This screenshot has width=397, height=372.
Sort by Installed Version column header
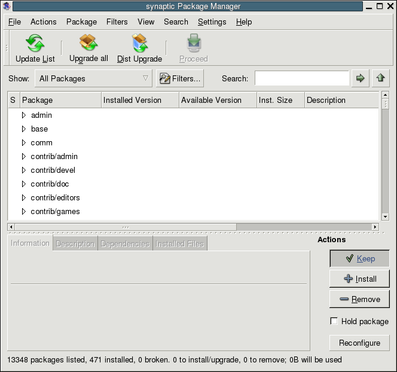[141, 100]
